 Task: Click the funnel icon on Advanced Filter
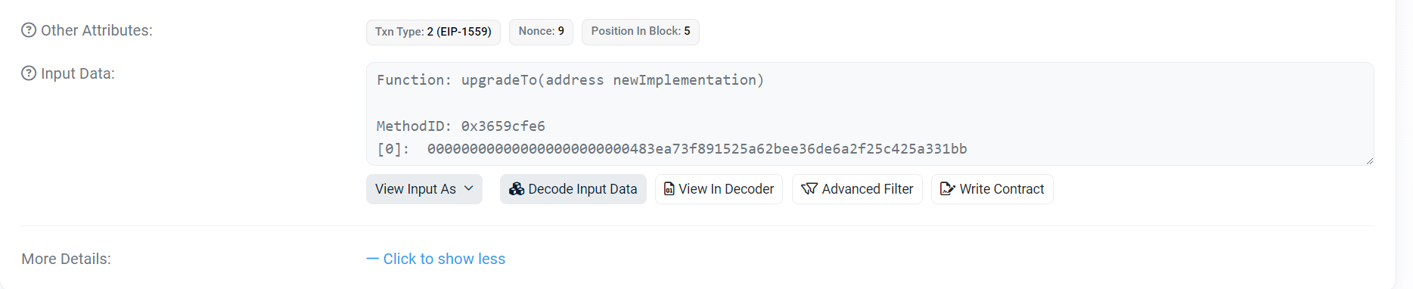click(809, 189)
